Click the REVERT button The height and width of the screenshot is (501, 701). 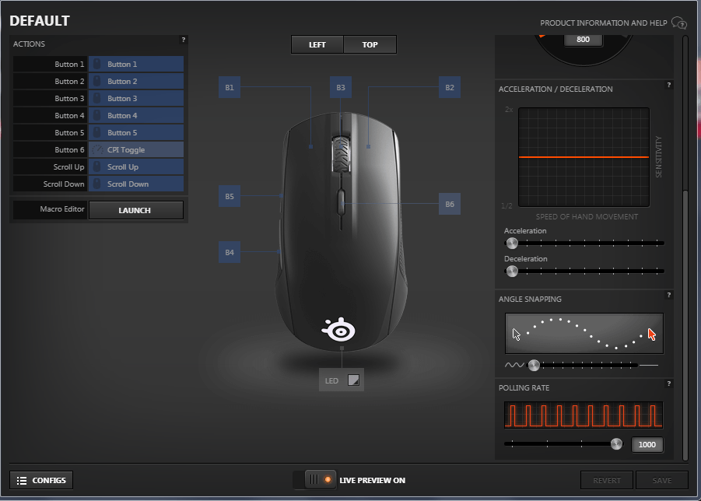(x=607, y=481)
